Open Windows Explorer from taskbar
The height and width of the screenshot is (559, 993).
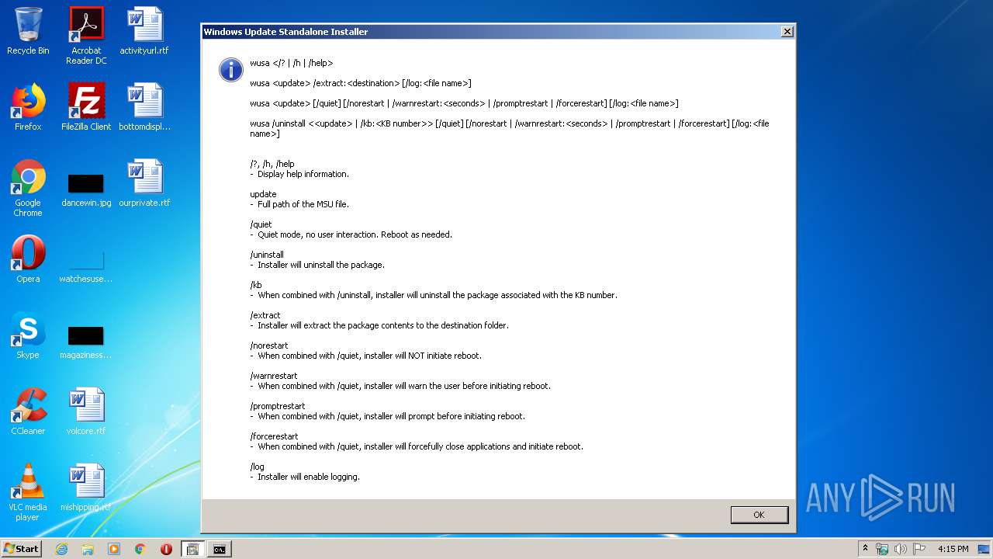(x=88, y=549)
